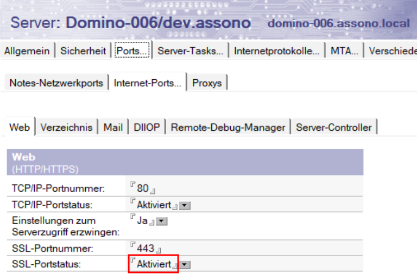Switch to the Allgemein tab

click(x=27, y=50)
